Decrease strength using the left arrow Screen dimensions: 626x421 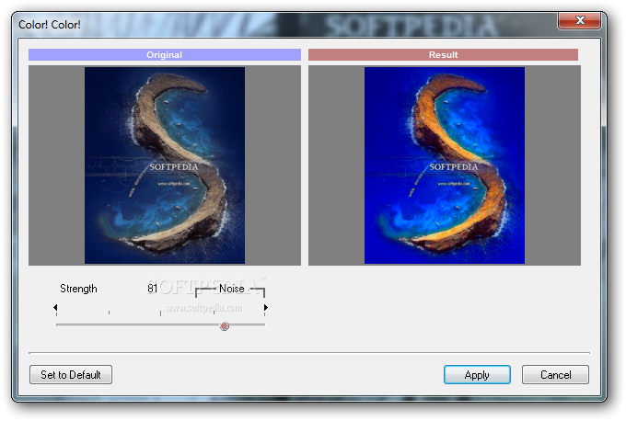55,307
